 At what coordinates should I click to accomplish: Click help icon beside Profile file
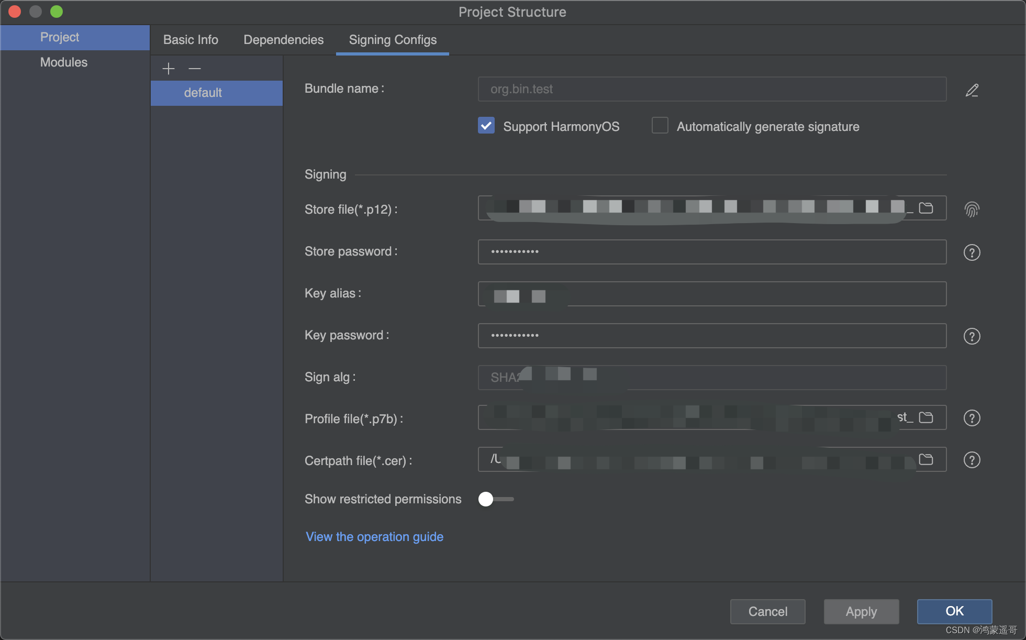(972, 418)
